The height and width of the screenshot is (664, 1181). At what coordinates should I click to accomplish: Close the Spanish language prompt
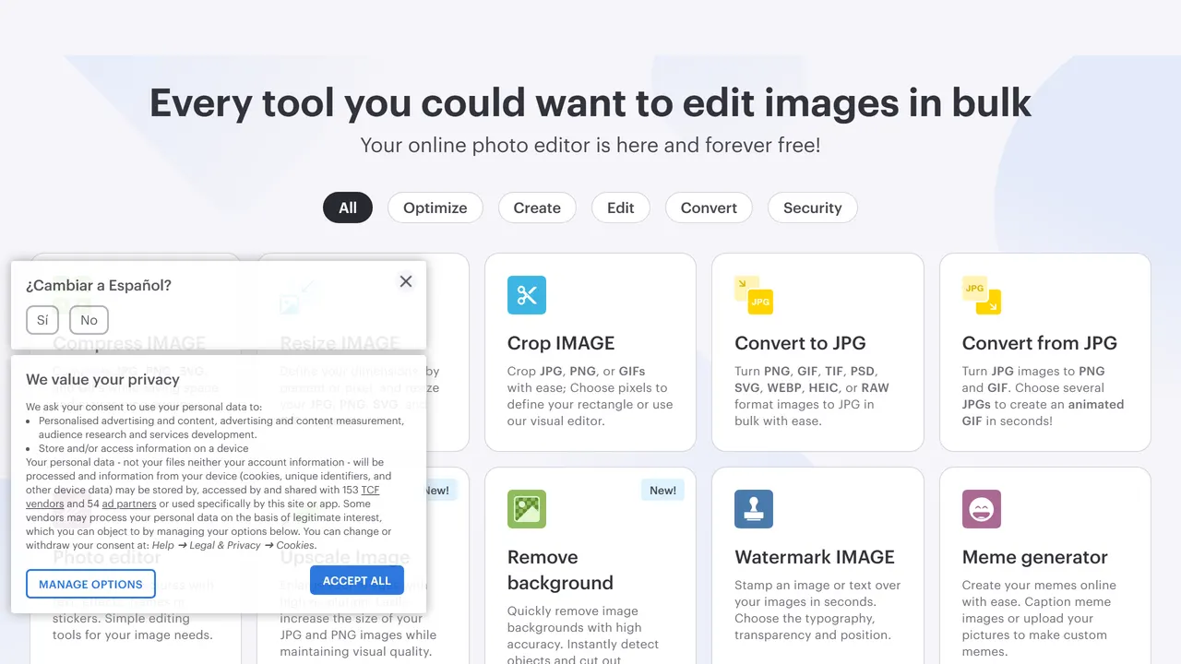click(406, 281)
